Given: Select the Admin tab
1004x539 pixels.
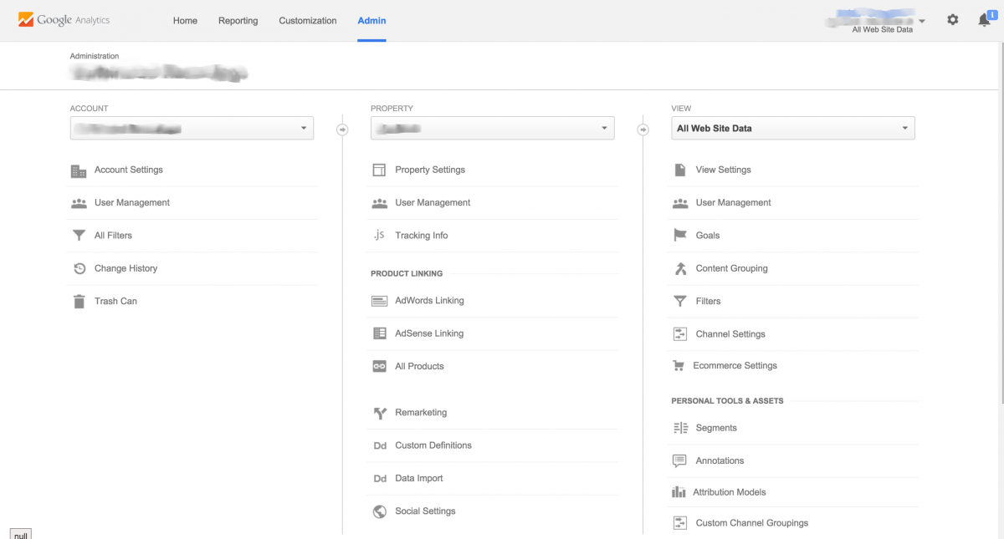Looking at the screenshot, I should pos(371,21).
